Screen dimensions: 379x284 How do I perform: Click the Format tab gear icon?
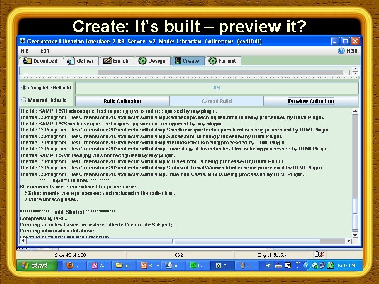pos(213,60)
